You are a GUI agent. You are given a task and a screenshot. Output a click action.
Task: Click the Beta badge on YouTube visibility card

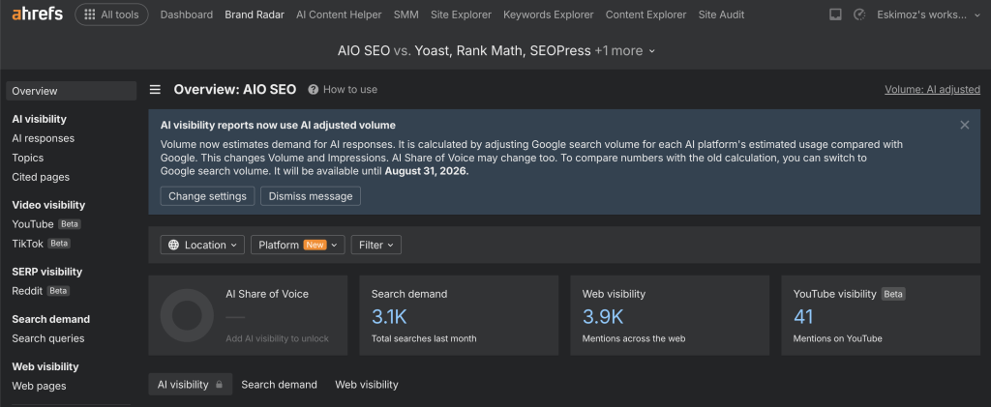click(893, 294)
